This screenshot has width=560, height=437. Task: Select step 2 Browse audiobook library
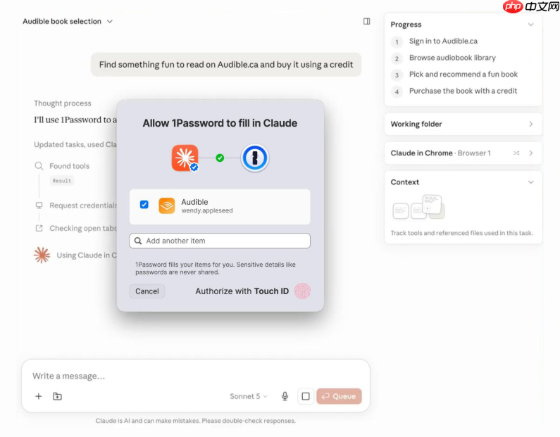tap(452, 58)
